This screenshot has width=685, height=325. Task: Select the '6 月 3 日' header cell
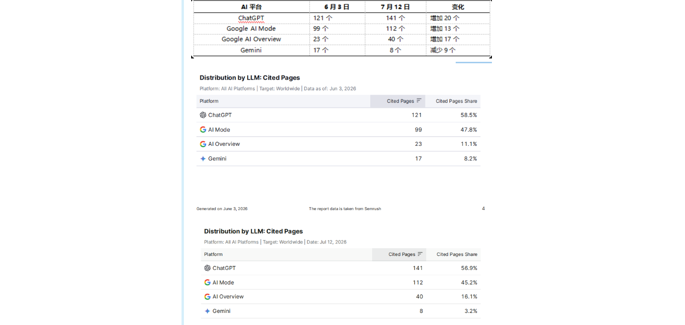[x=337, y=7]
